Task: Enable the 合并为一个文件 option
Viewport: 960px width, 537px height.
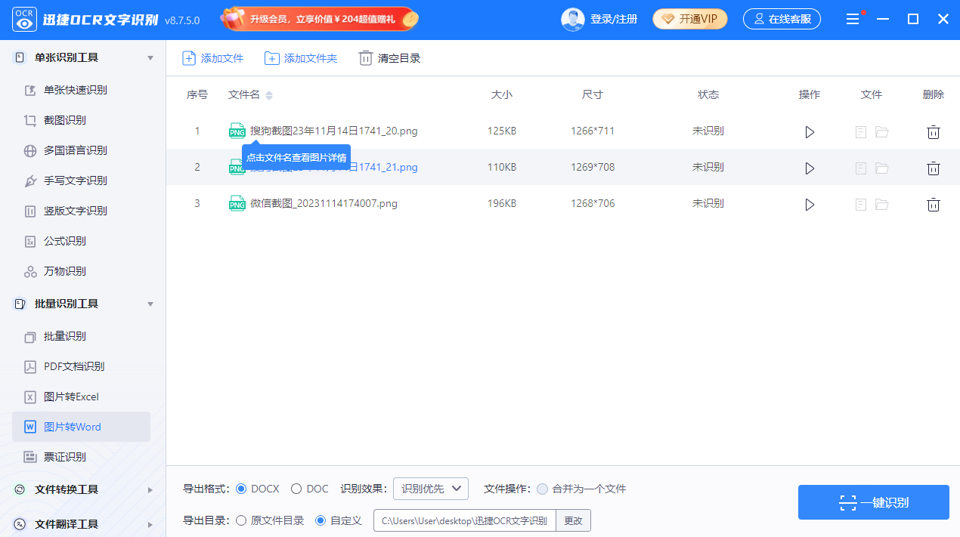Action: 542,489
